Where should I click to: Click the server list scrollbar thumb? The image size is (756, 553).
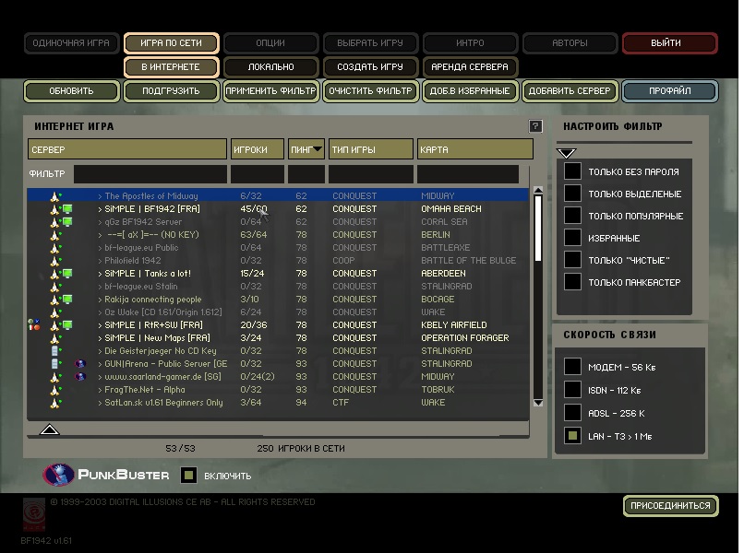(538, 229)
